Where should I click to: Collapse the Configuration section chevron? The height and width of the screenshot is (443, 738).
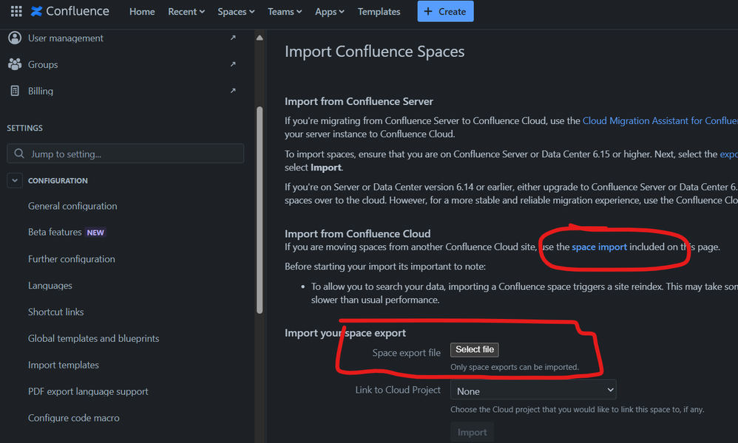14,179
